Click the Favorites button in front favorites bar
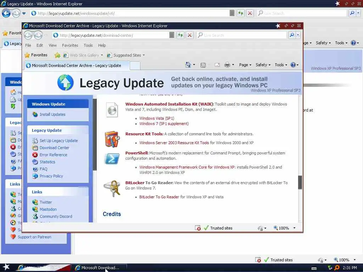The image size is (363, 272). pos(36,55)
